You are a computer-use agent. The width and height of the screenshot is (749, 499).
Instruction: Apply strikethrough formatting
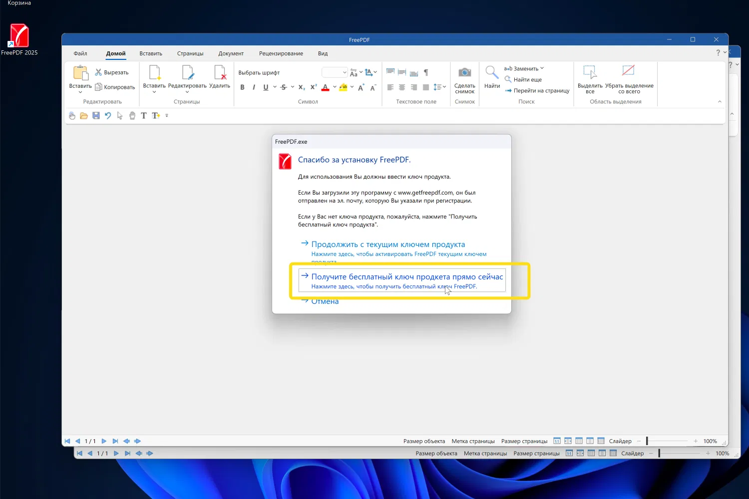click(x=284, y=87)
